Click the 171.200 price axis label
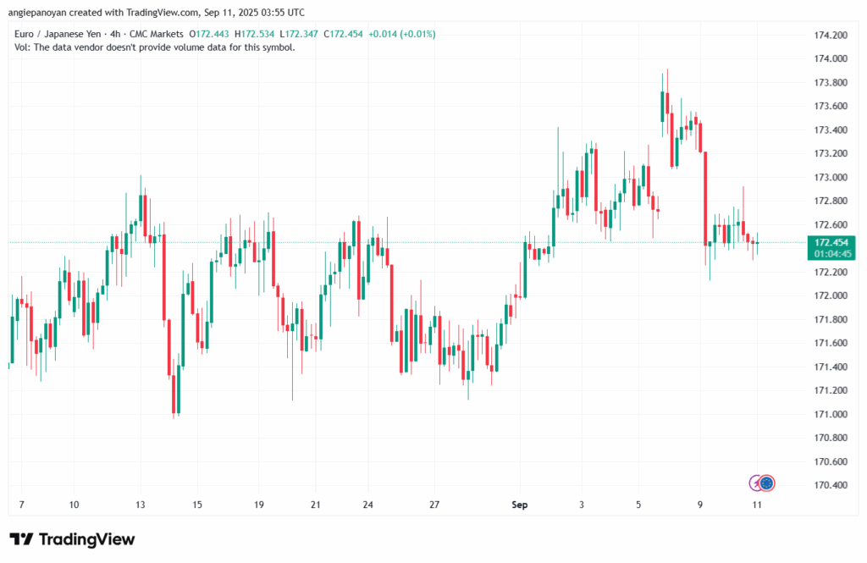Screen dimensions: 867x563 point(831,390)
